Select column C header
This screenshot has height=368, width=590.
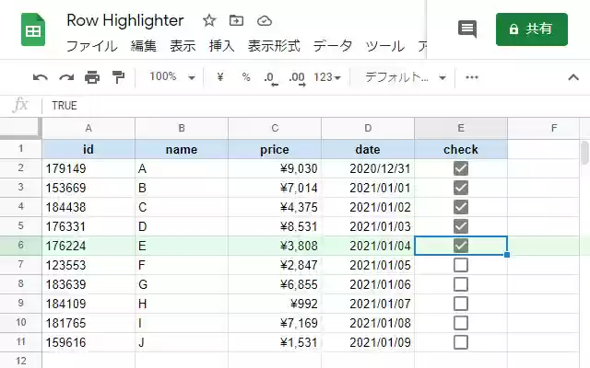click(275, 129)
